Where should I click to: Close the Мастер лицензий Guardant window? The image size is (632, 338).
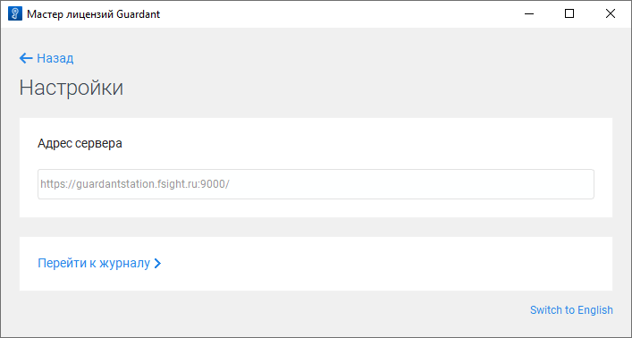(611, 13)
